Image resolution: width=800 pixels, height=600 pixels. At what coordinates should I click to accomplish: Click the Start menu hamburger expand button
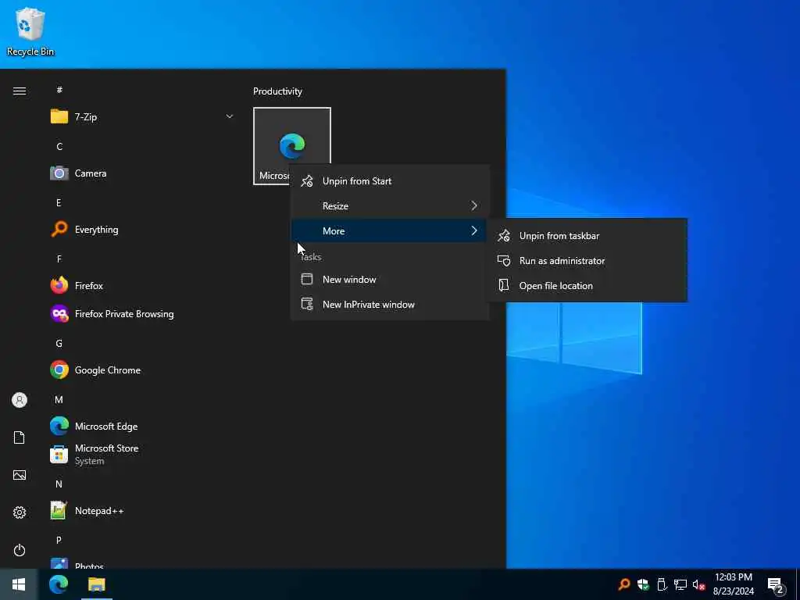coord(20,91)
